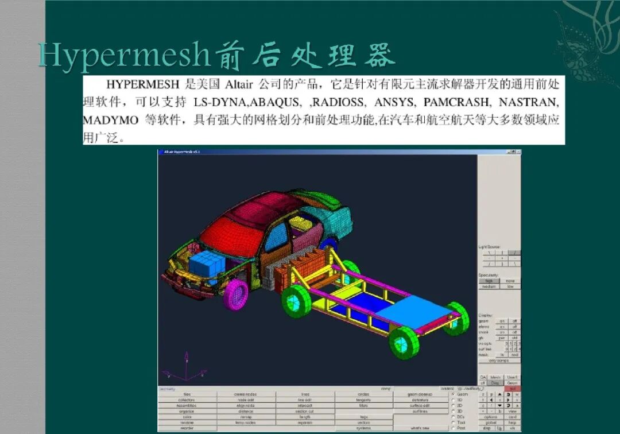
Task: Turn geom display off
Action: click(x=514, y=321)
